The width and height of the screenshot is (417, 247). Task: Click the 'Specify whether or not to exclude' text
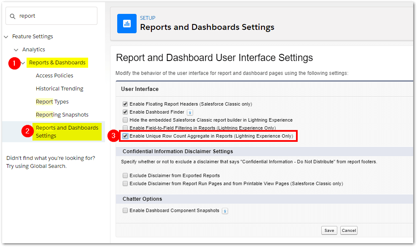point(249,162)
